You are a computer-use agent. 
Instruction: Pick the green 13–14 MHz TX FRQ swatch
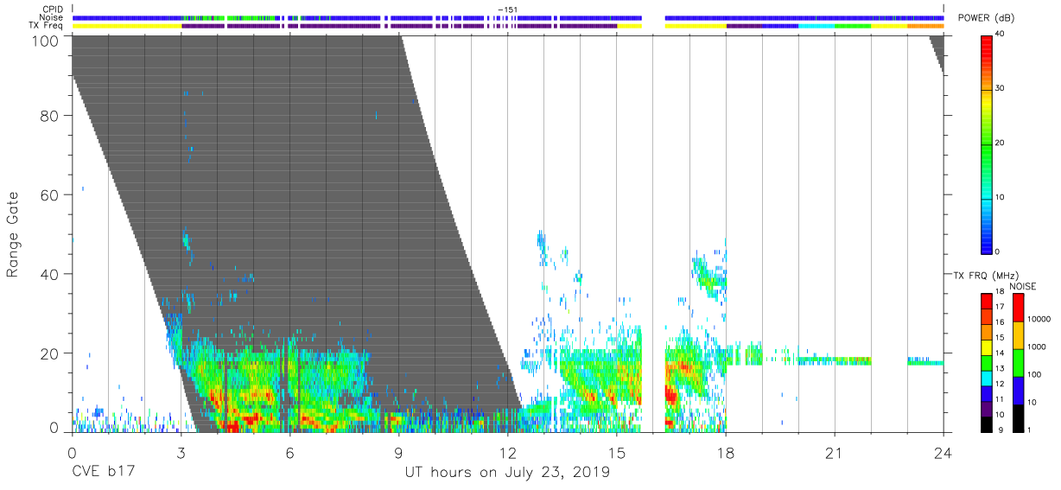[x=987, y=362]
